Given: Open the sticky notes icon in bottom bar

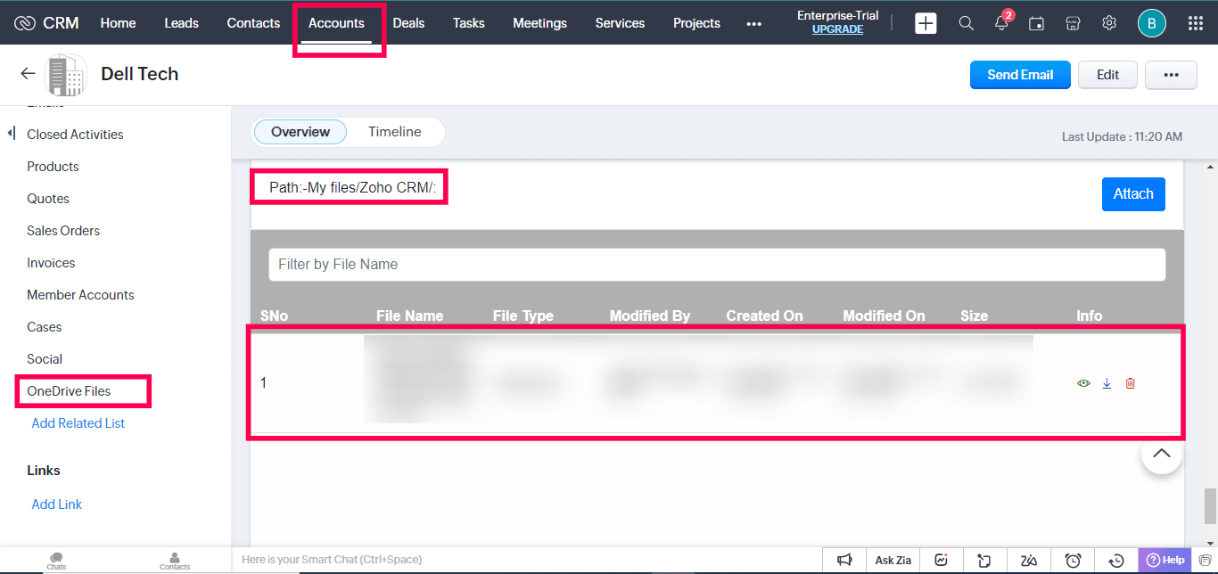Looking at the screenshot, I should [x=984, y=560].
